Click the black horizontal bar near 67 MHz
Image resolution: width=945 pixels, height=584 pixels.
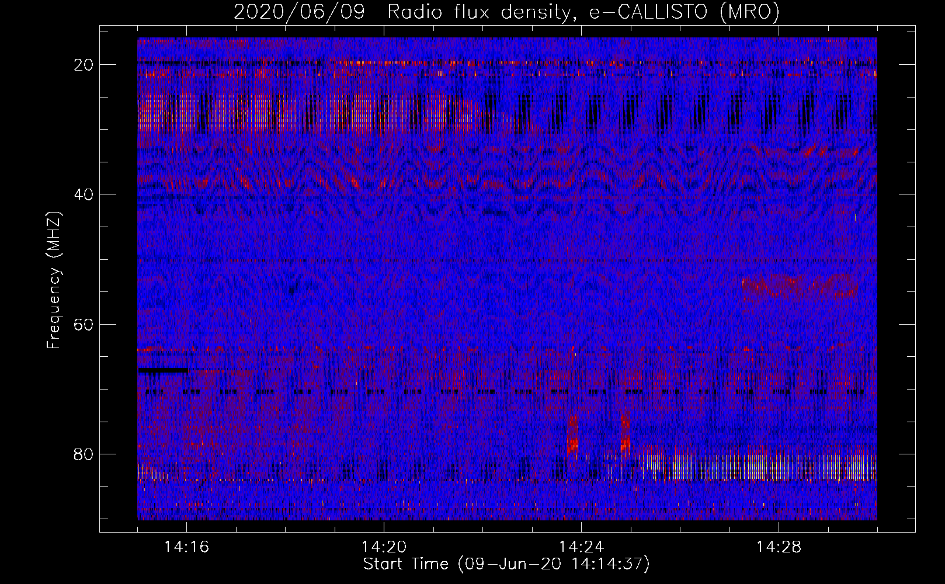pyautogui.click(x=164, y=370)
